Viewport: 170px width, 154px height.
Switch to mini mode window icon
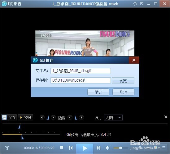click(x=142, y=4)
